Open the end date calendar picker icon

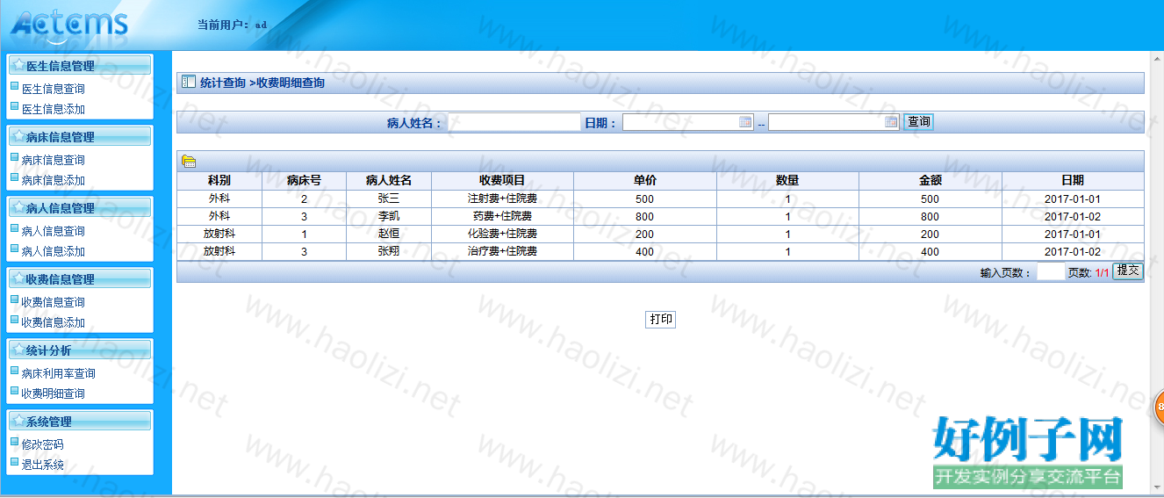(891, 122)
